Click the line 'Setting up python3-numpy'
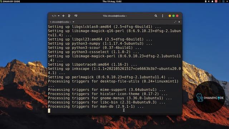Image resolution: width=229 pixels, height=129 pixels. tap(100, 44)
